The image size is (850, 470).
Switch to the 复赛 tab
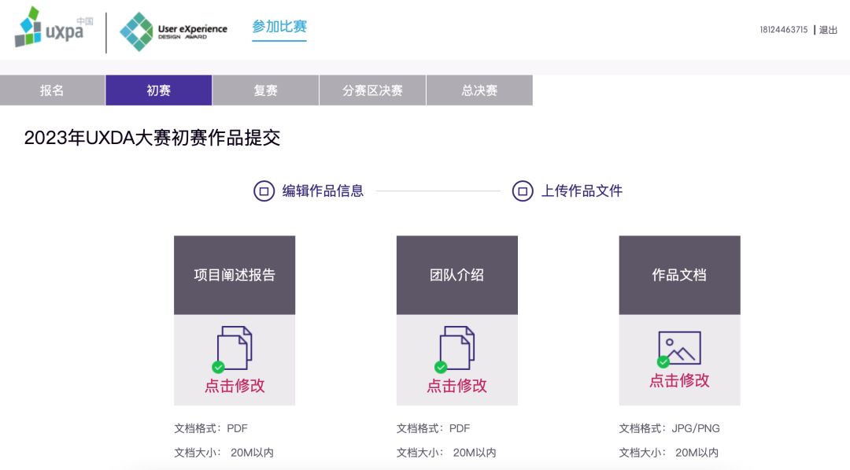click(x=264, y=90)
